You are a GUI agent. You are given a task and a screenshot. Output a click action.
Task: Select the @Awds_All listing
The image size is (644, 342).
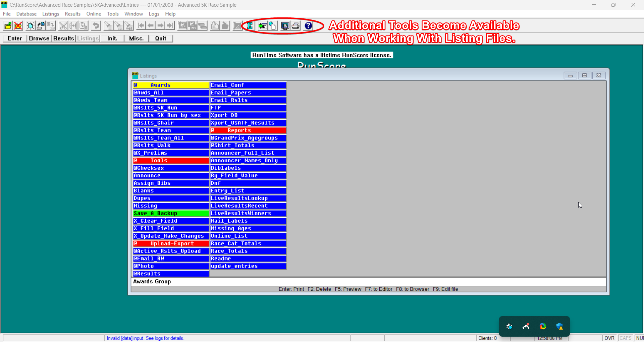171,93
